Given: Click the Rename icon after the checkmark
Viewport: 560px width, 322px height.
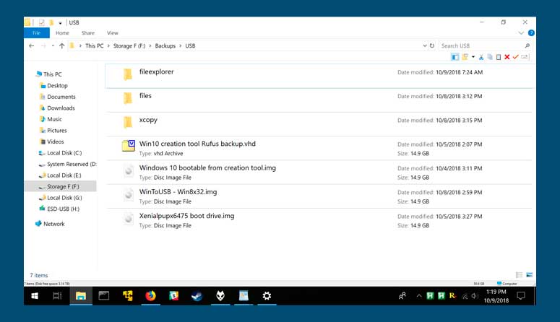Looking at the screenshot, I should click(525, 57).
